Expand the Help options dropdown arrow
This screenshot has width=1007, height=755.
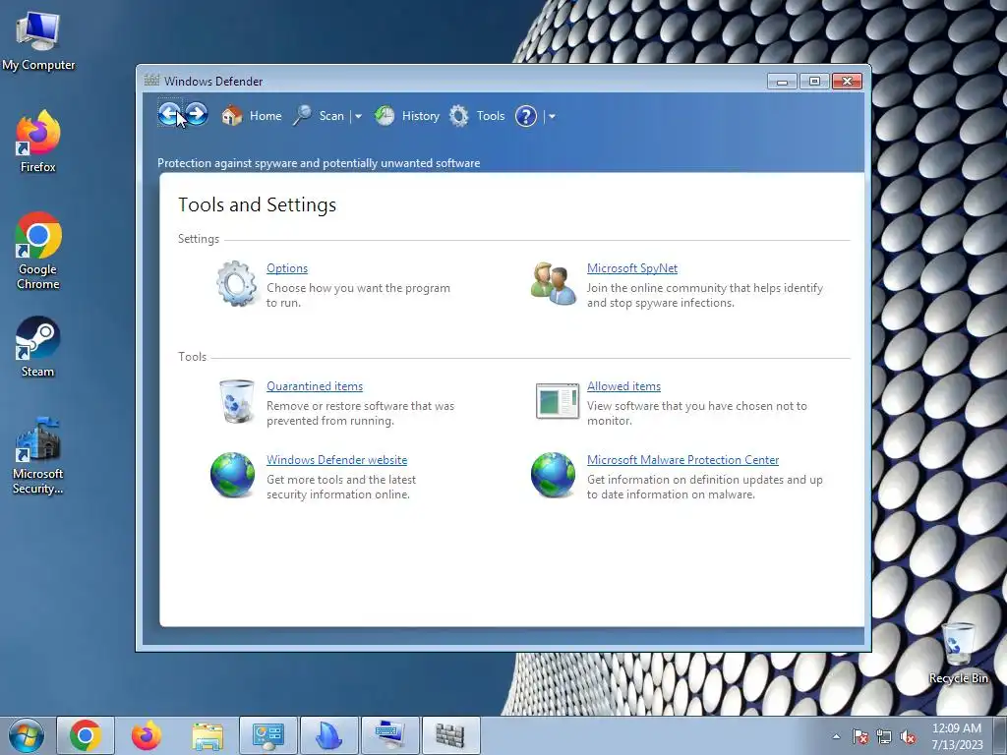coord(552,116)
